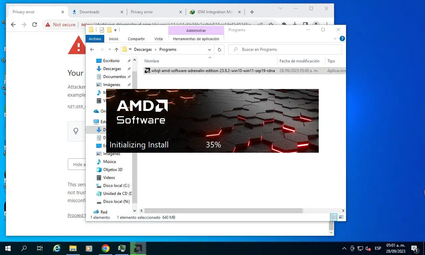Open the media player taskbar icon
The width and height of the screenshot is (425, 255).
89,248
